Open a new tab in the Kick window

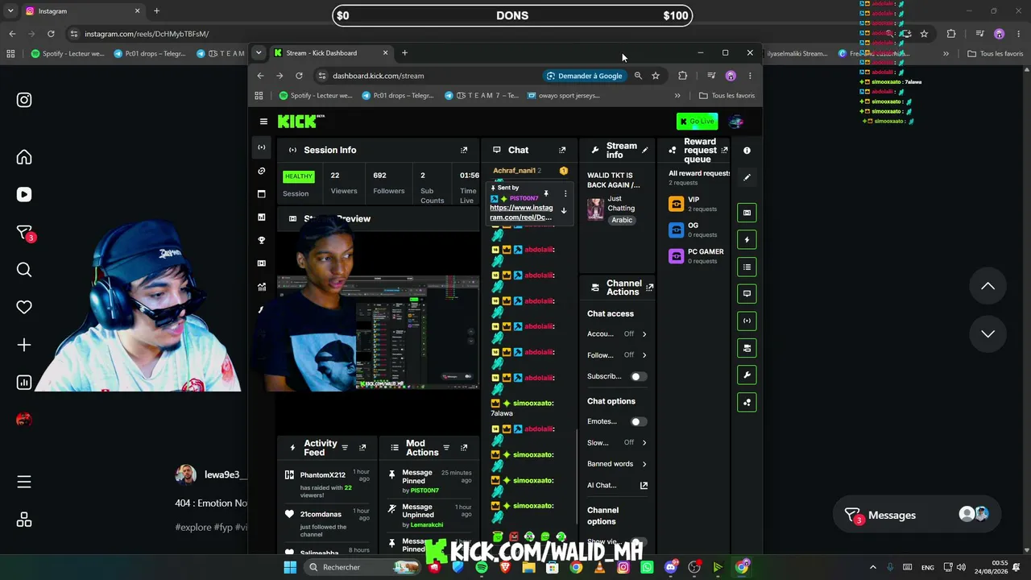click(404, 53)
